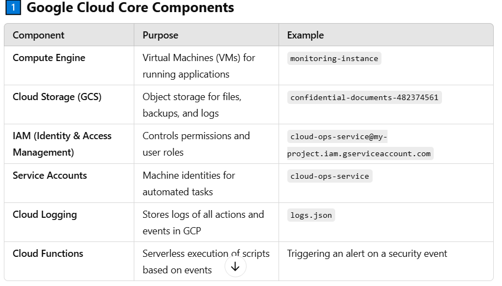502x286 pixels.
Task: Click the Service Accounts component name
Action: pyautogui.click(x=50, y=175)
